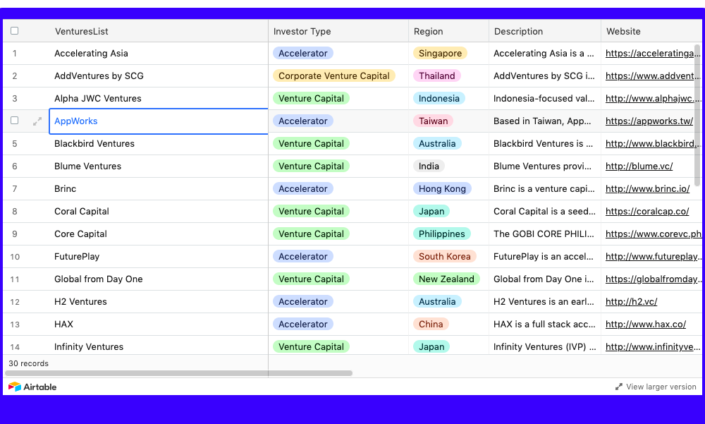Toggle the select-all checkbox in header
Screen dimensions: 705x424
click(14, 30)
